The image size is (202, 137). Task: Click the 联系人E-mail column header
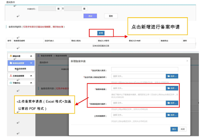[135, 41]
